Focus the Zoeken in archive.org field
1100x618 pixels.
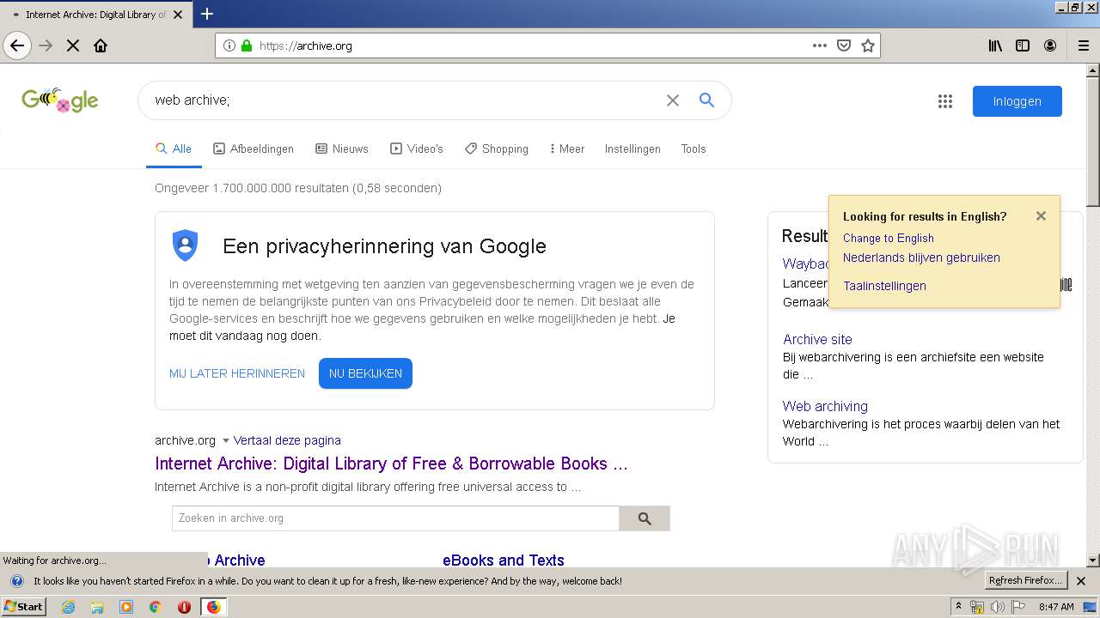(395, 518)
